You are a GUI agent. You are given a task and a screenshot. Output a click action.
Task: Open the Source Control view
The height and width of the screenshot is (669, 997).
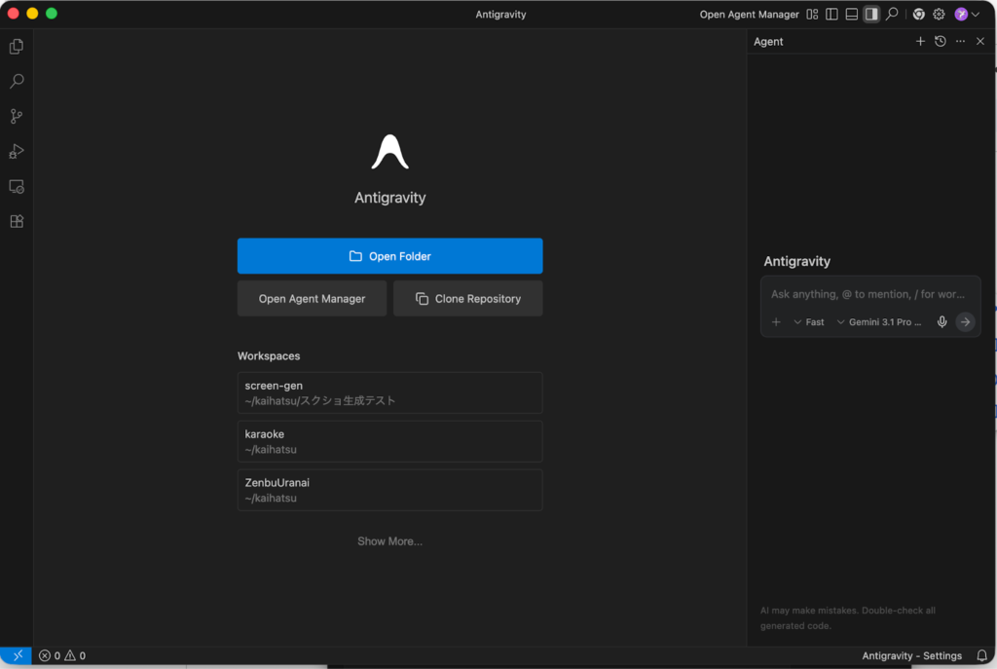click(17, 117)
